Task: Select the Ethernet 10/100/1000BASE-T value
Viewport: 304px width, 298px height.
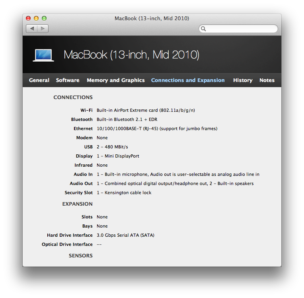Action: 157,129
